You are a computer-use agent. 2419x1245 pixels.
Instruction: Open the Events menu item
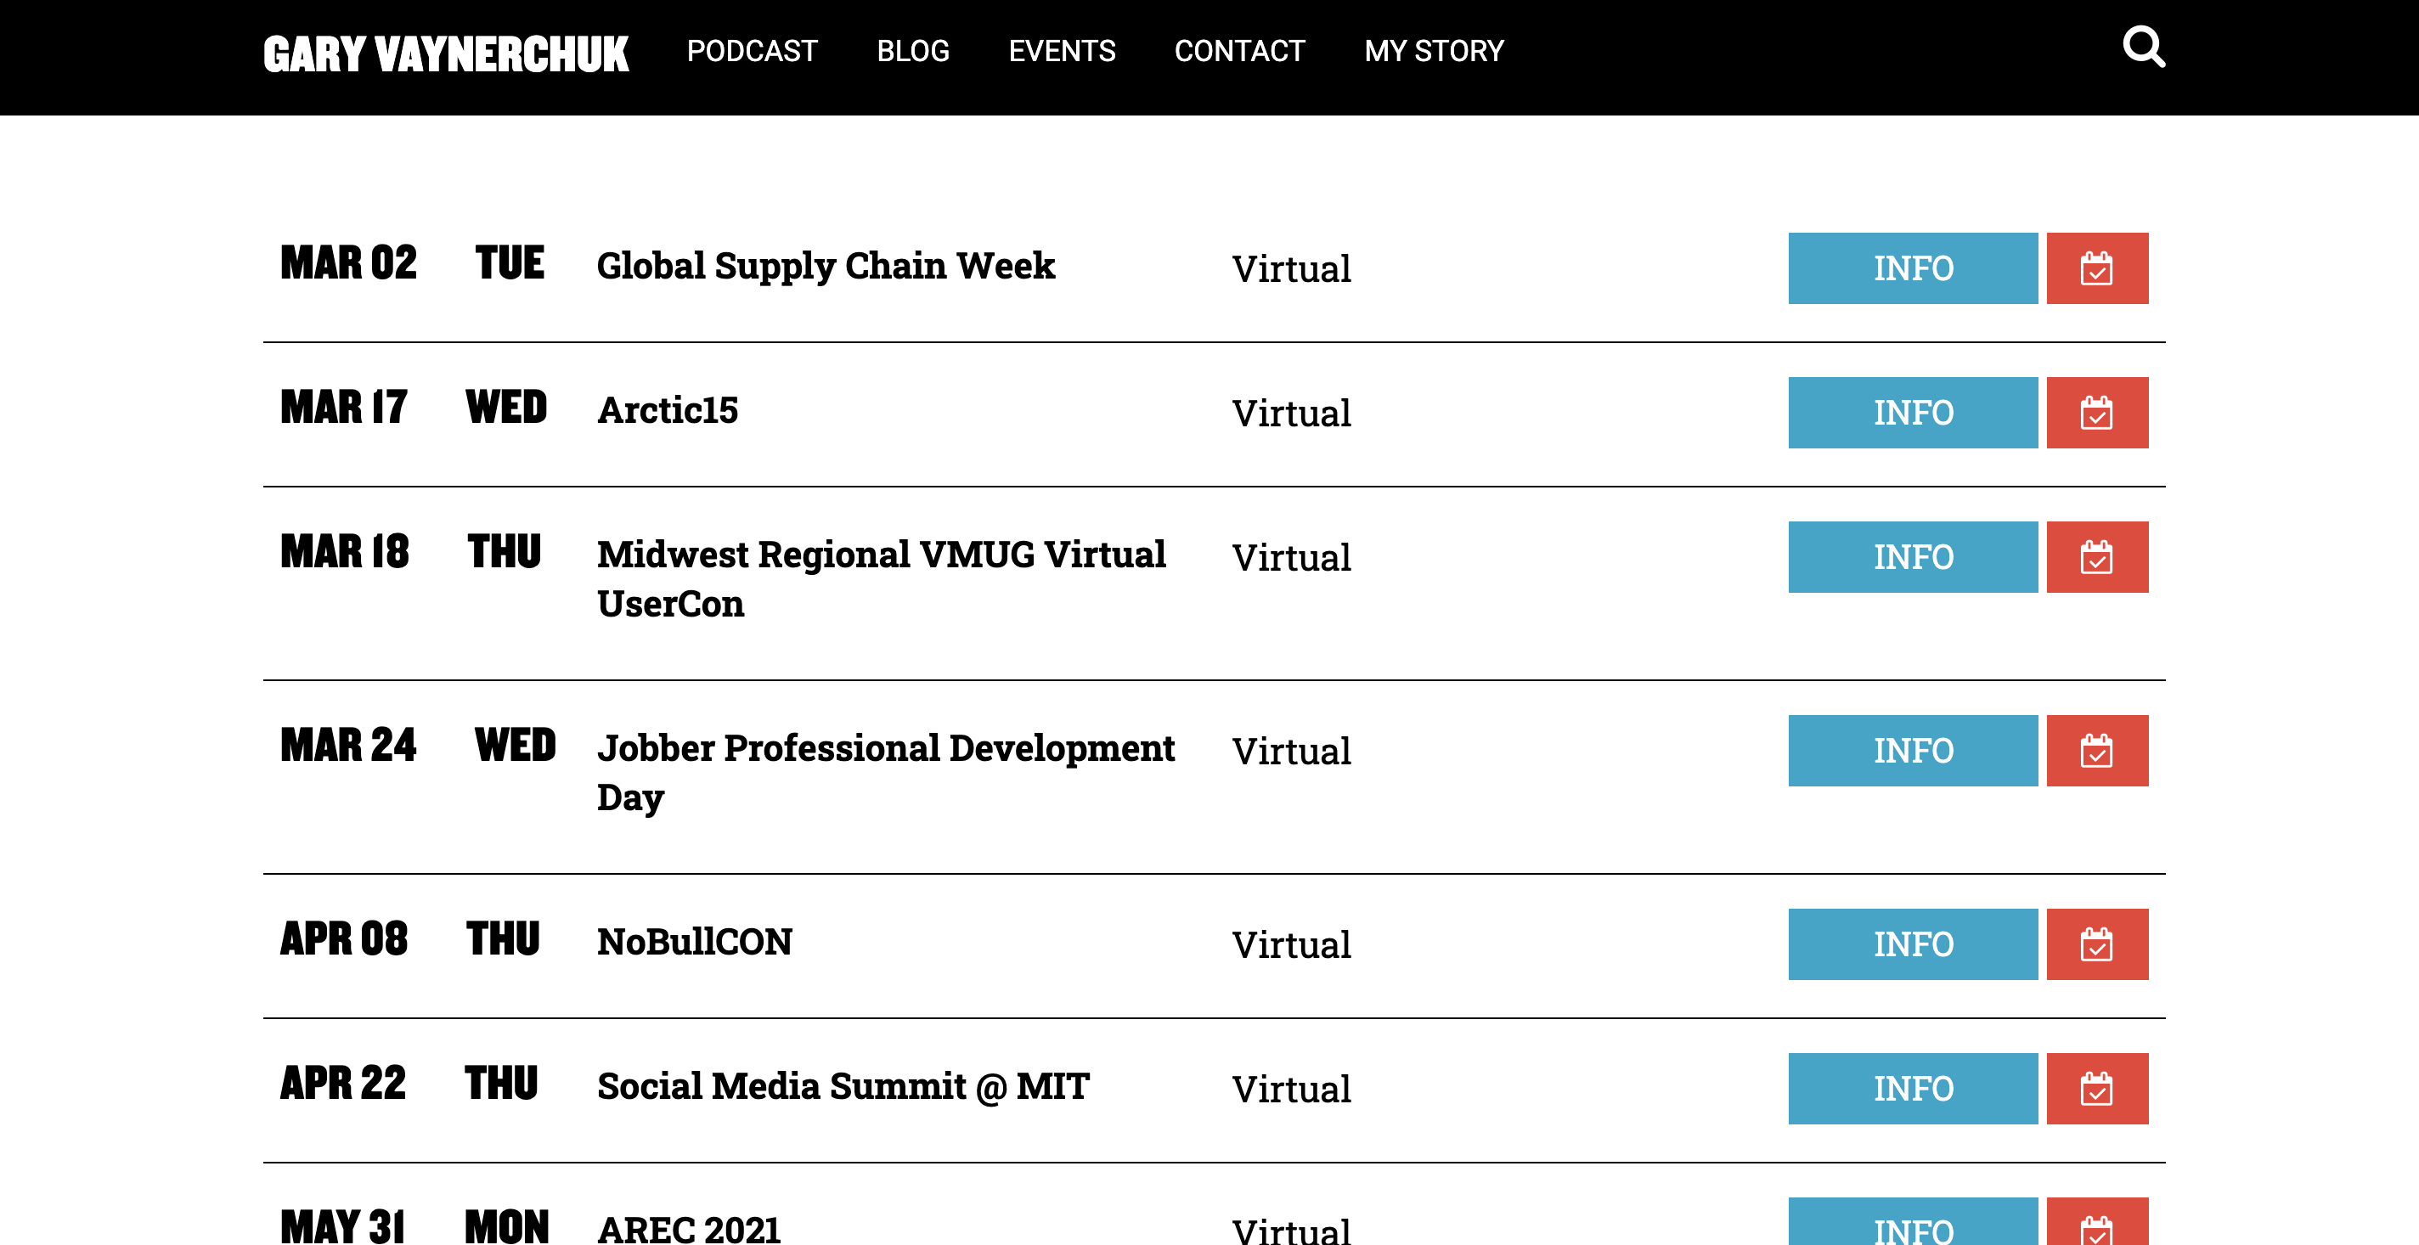(x=1062, y=51)
